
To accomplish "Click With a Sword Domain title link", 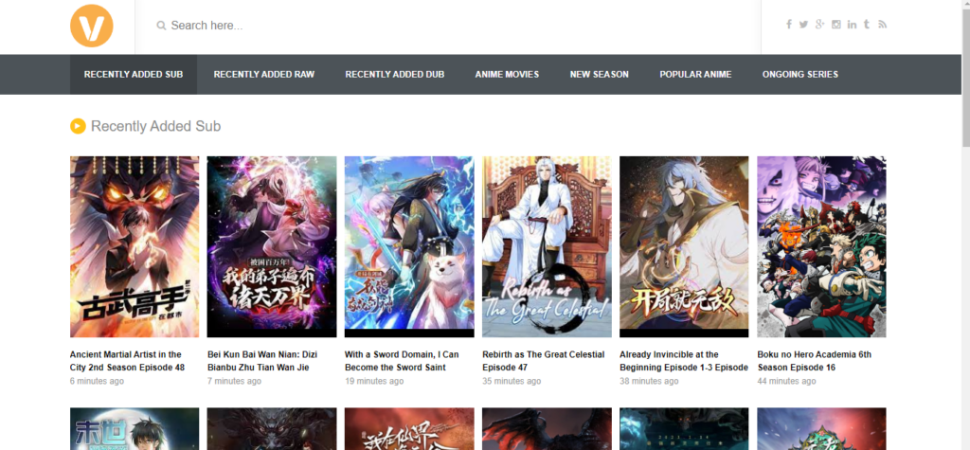I will click(x=402, y=361).
